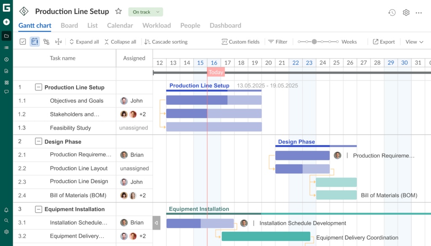Collapse the Design Phase group
The width and height of the screenshot is (431, 246).
click(38, 142)
